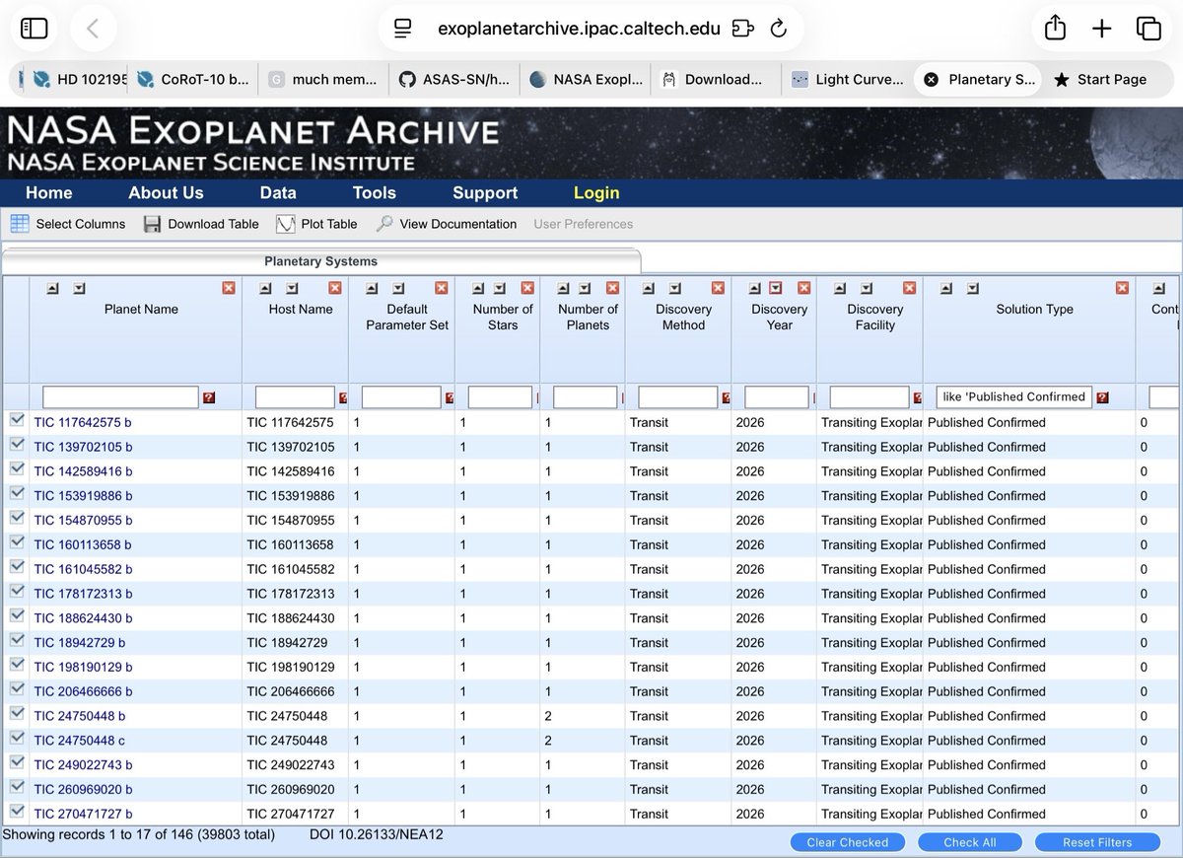Click the Download Table disk icon

pos(151,224)
